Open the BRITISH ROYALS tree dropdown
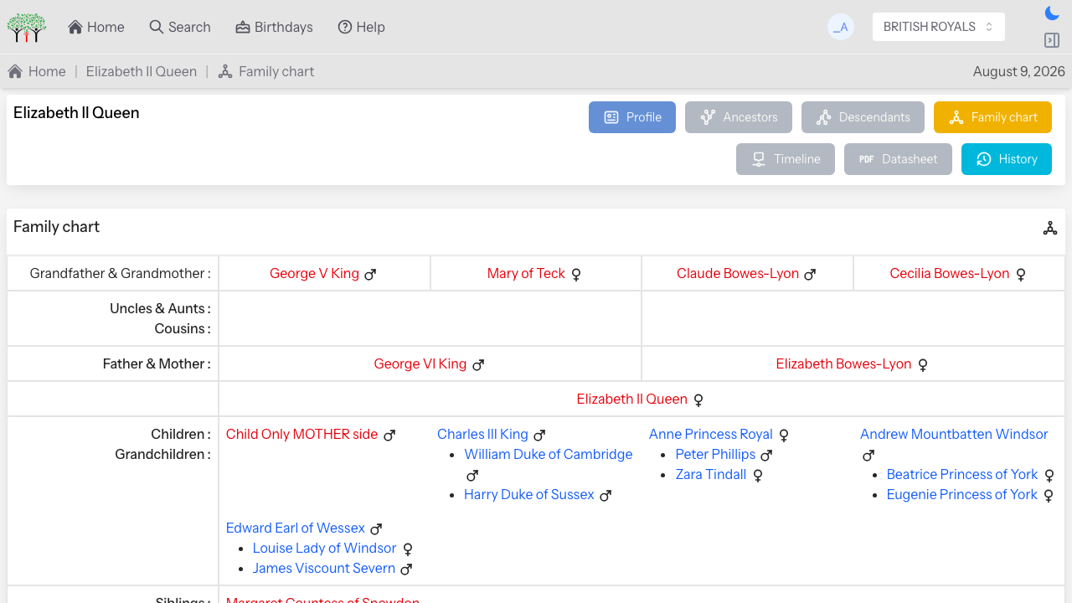 (939, 27)
